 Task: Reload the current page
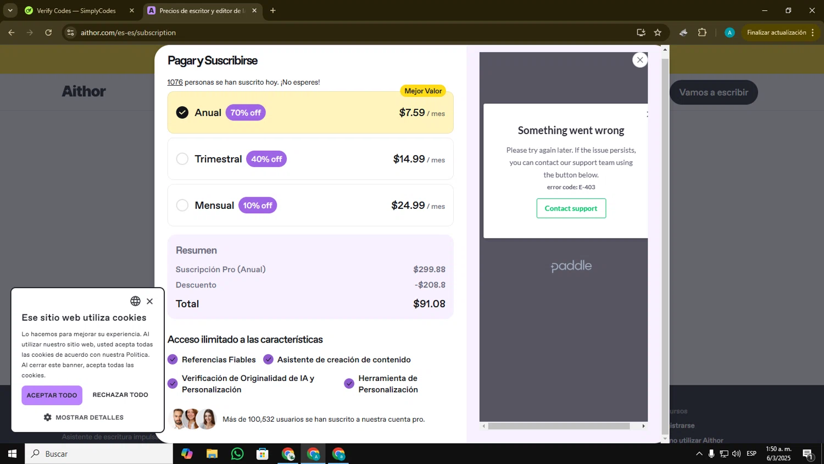click(x=48, y=32)
